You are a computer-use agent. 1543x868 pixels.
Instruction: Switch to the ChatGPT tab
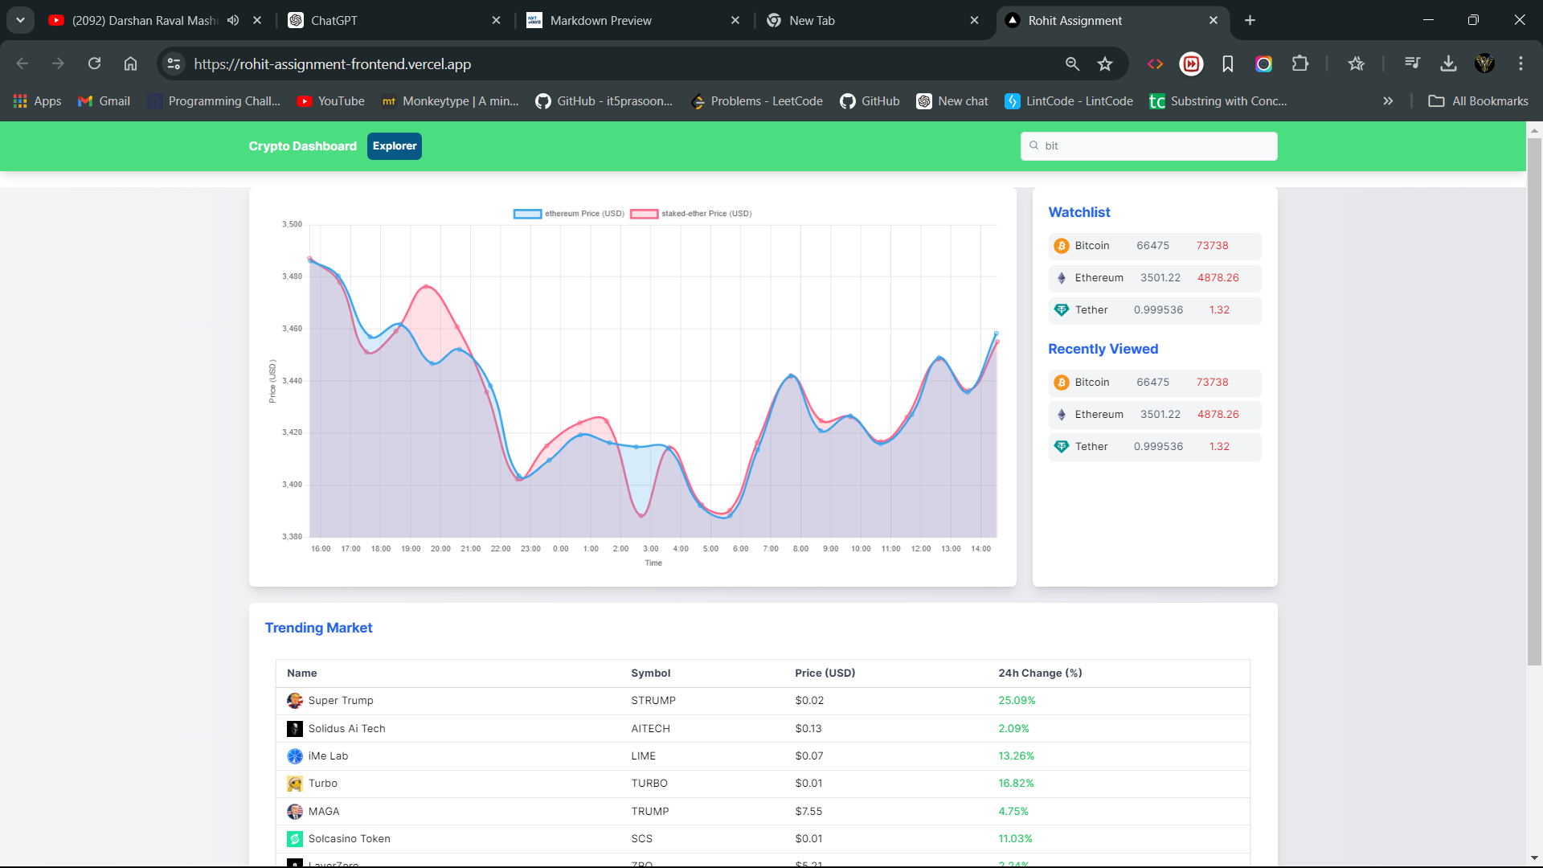coord(386,20)
